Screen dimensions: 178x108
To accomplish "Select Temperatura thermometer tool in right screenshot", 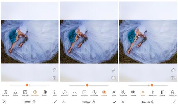I will click(x=153, y=93).
